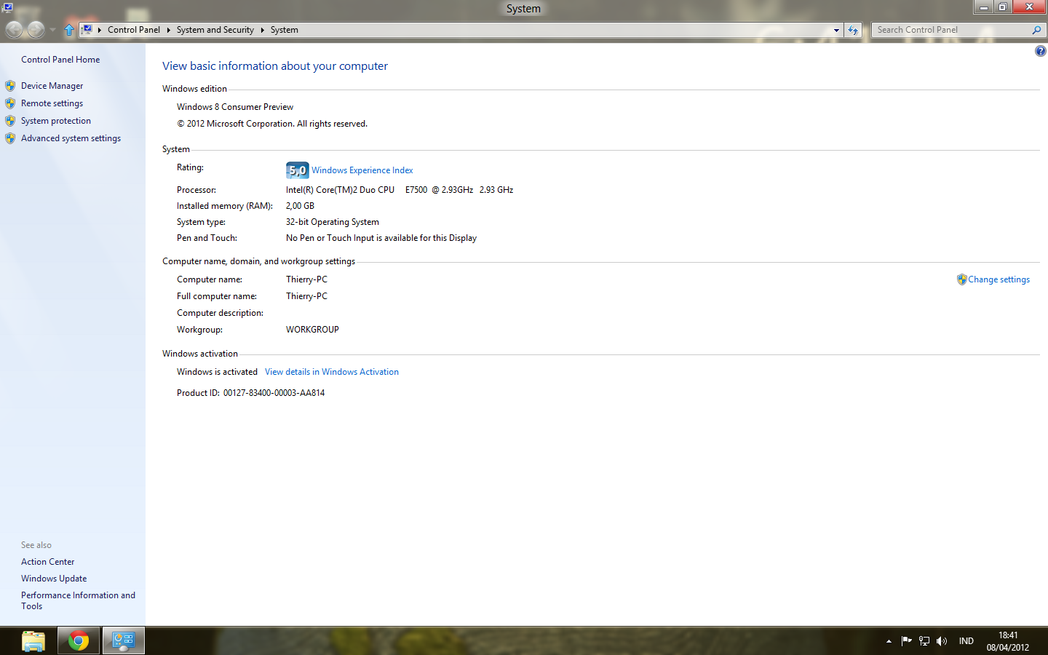Open the address bar history dropdown
Image resolution: width=1048 pixels, height=655 pixels.
[x=836, y=30]
